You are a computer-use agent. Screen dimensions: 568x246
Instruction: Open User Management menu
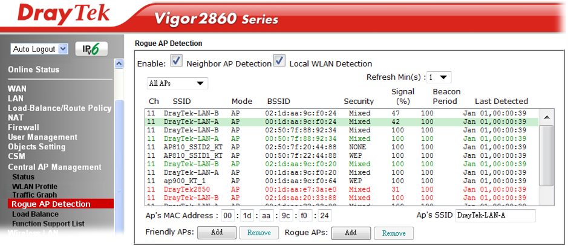click(x=42, y=137)
